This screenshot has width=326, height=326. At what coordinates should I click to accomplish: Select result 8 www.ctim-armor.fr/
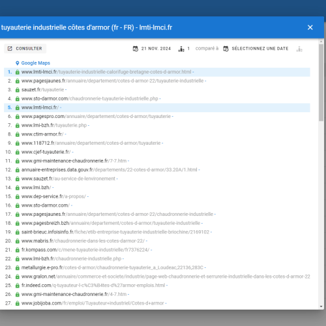pos(42,134)
